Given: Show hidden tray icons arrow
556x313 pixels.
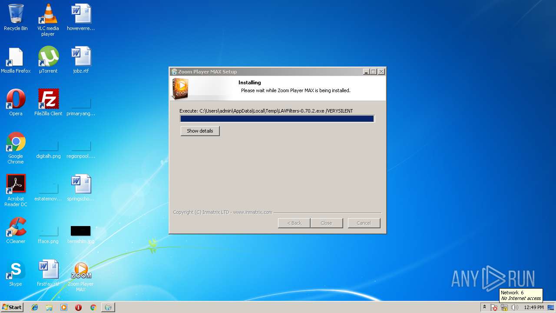Looking at the screenshot, I should 484,307.
